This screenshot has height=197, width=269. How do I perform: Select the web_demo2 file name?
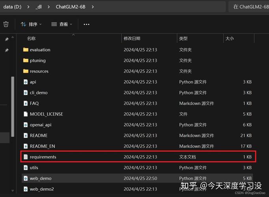[42, 189]
